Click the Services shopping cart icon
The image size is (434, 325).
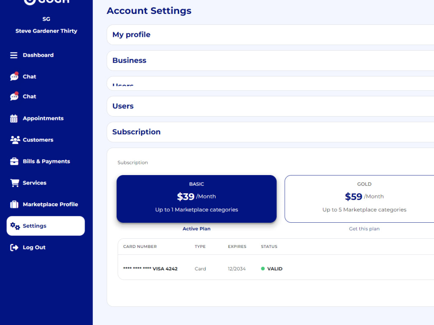pos(15,183)
